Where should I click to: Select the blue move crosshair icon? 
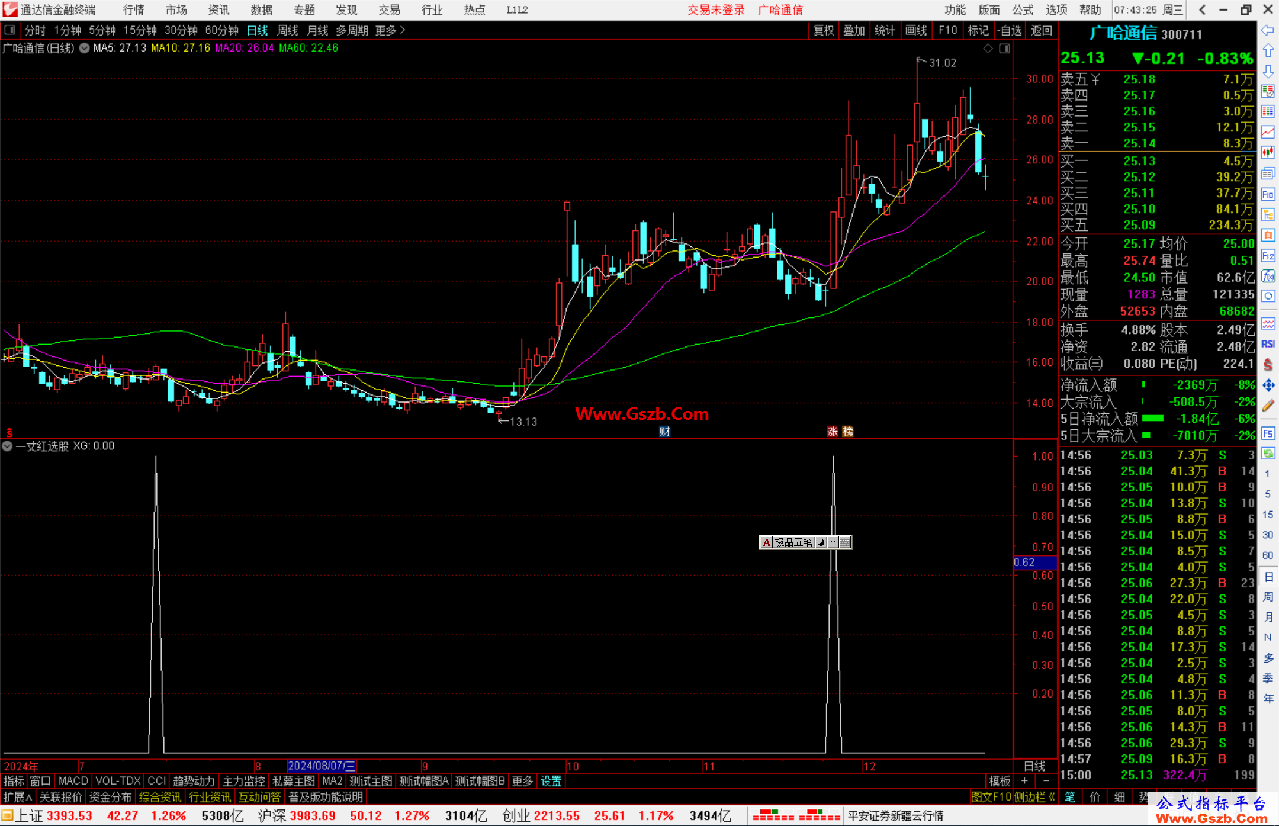[x=1268, y=385]
